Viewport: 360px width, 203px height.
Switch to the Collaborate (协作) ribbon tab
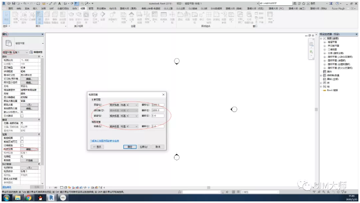pos(75,8)
